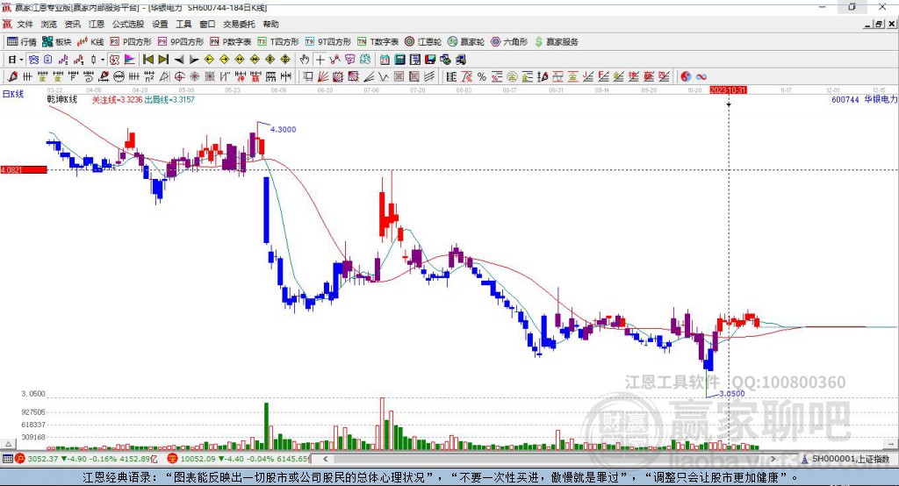The image size is (899, 486).
Task: Open the 文件 menu
Action: tap(25, 24)
